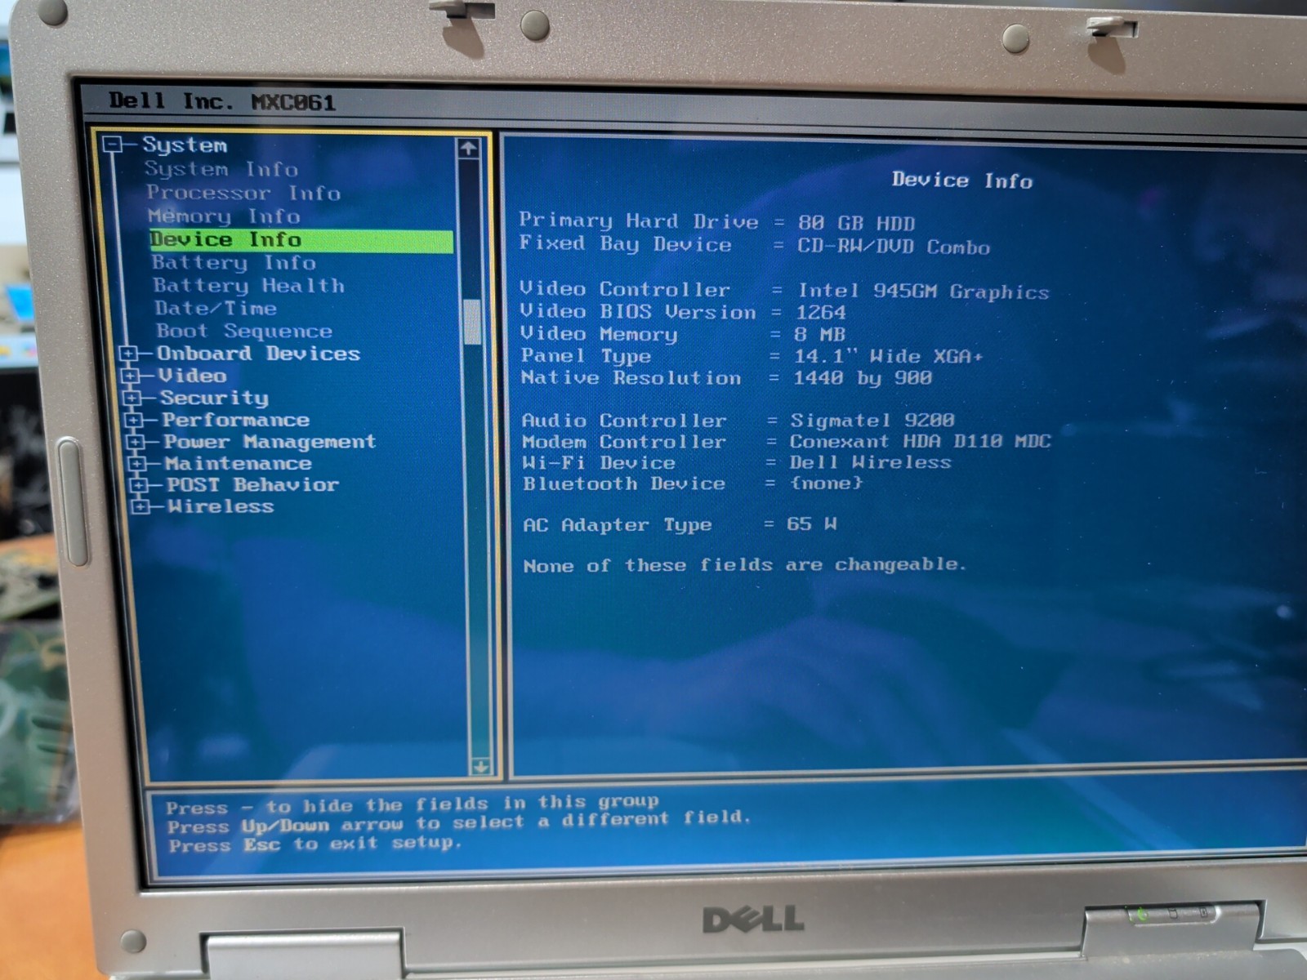Screen dimensions: 1307x980
Task: Click the 'None of these fields are changeable.' note
Action: point(745,565)
